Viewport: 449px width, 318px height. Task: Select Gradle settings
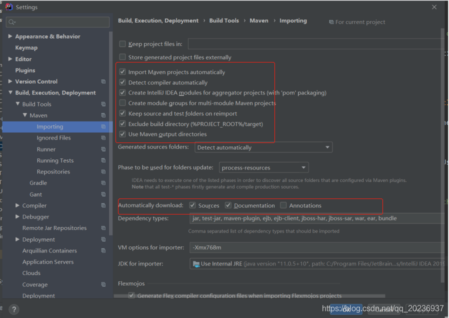pyautogui.click(x=38, y=183)
